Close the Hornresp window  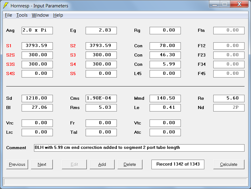tap(239, 4)
